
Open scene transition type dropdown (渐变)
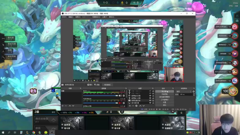(x=184, y=91)
